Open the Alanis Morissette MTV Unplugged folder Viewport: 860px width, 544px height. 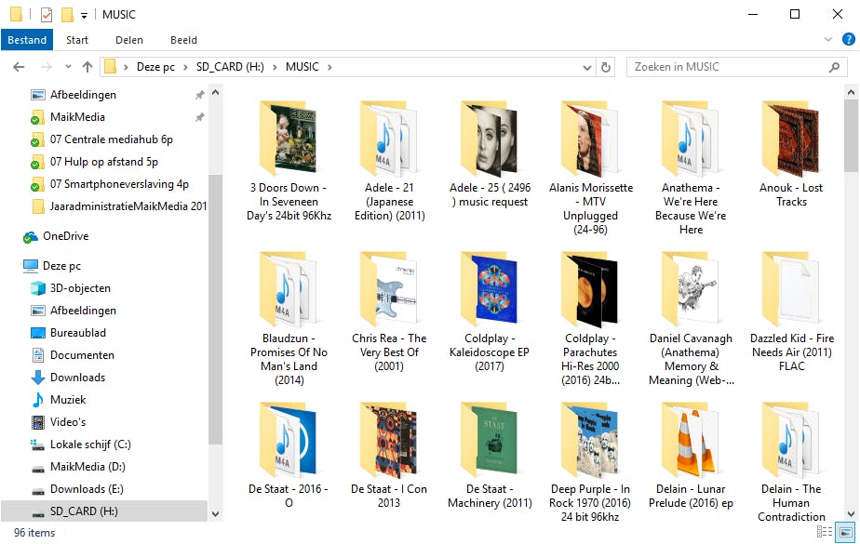[x=591, y=167]
